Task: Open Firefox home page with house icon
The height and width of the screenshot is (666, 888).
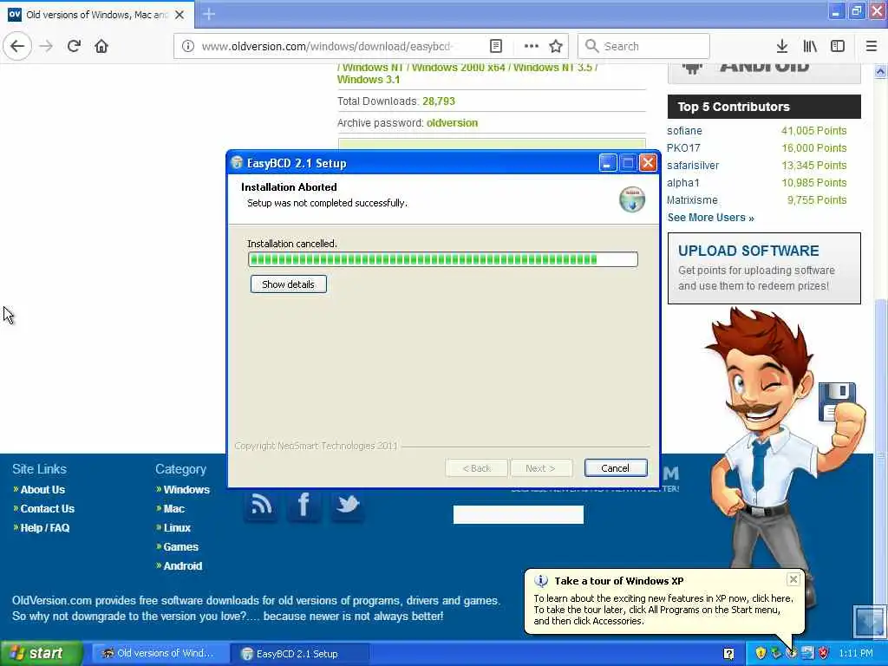Action: click(x=101, y=46)
